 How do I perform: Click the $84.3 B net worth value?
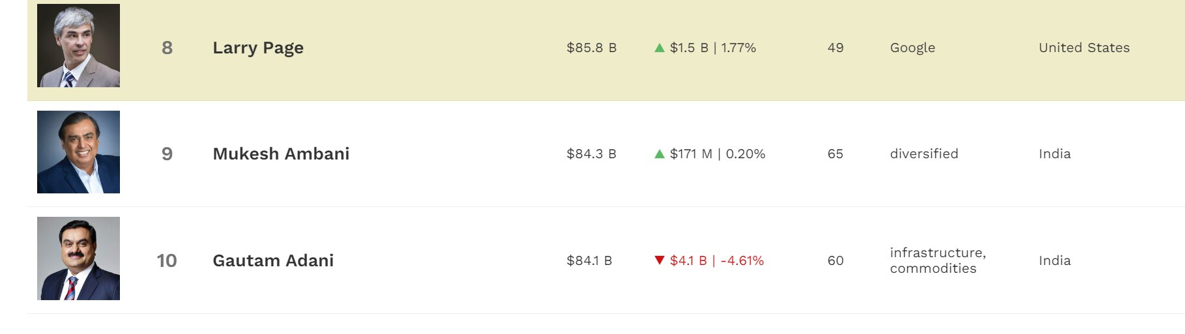pyautogui.click(x=591, y=154)
